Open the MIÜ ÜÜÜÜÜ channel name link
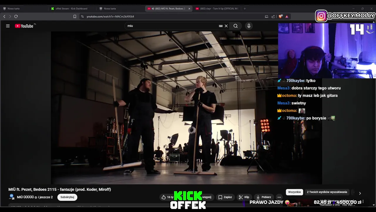 pos(25,197)
